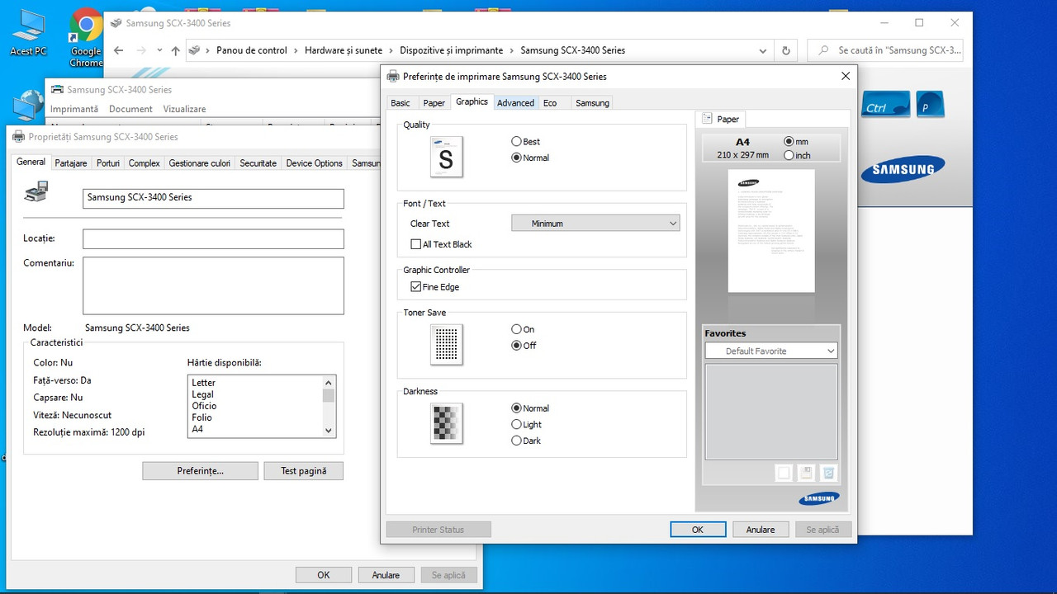1057x594 pixels.
Task: Switch to the Paper tab in preferences
Action: click(434, 103)
